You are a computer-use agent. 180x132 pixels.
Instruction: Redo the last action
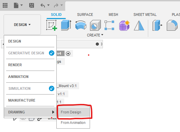(56, 5)
